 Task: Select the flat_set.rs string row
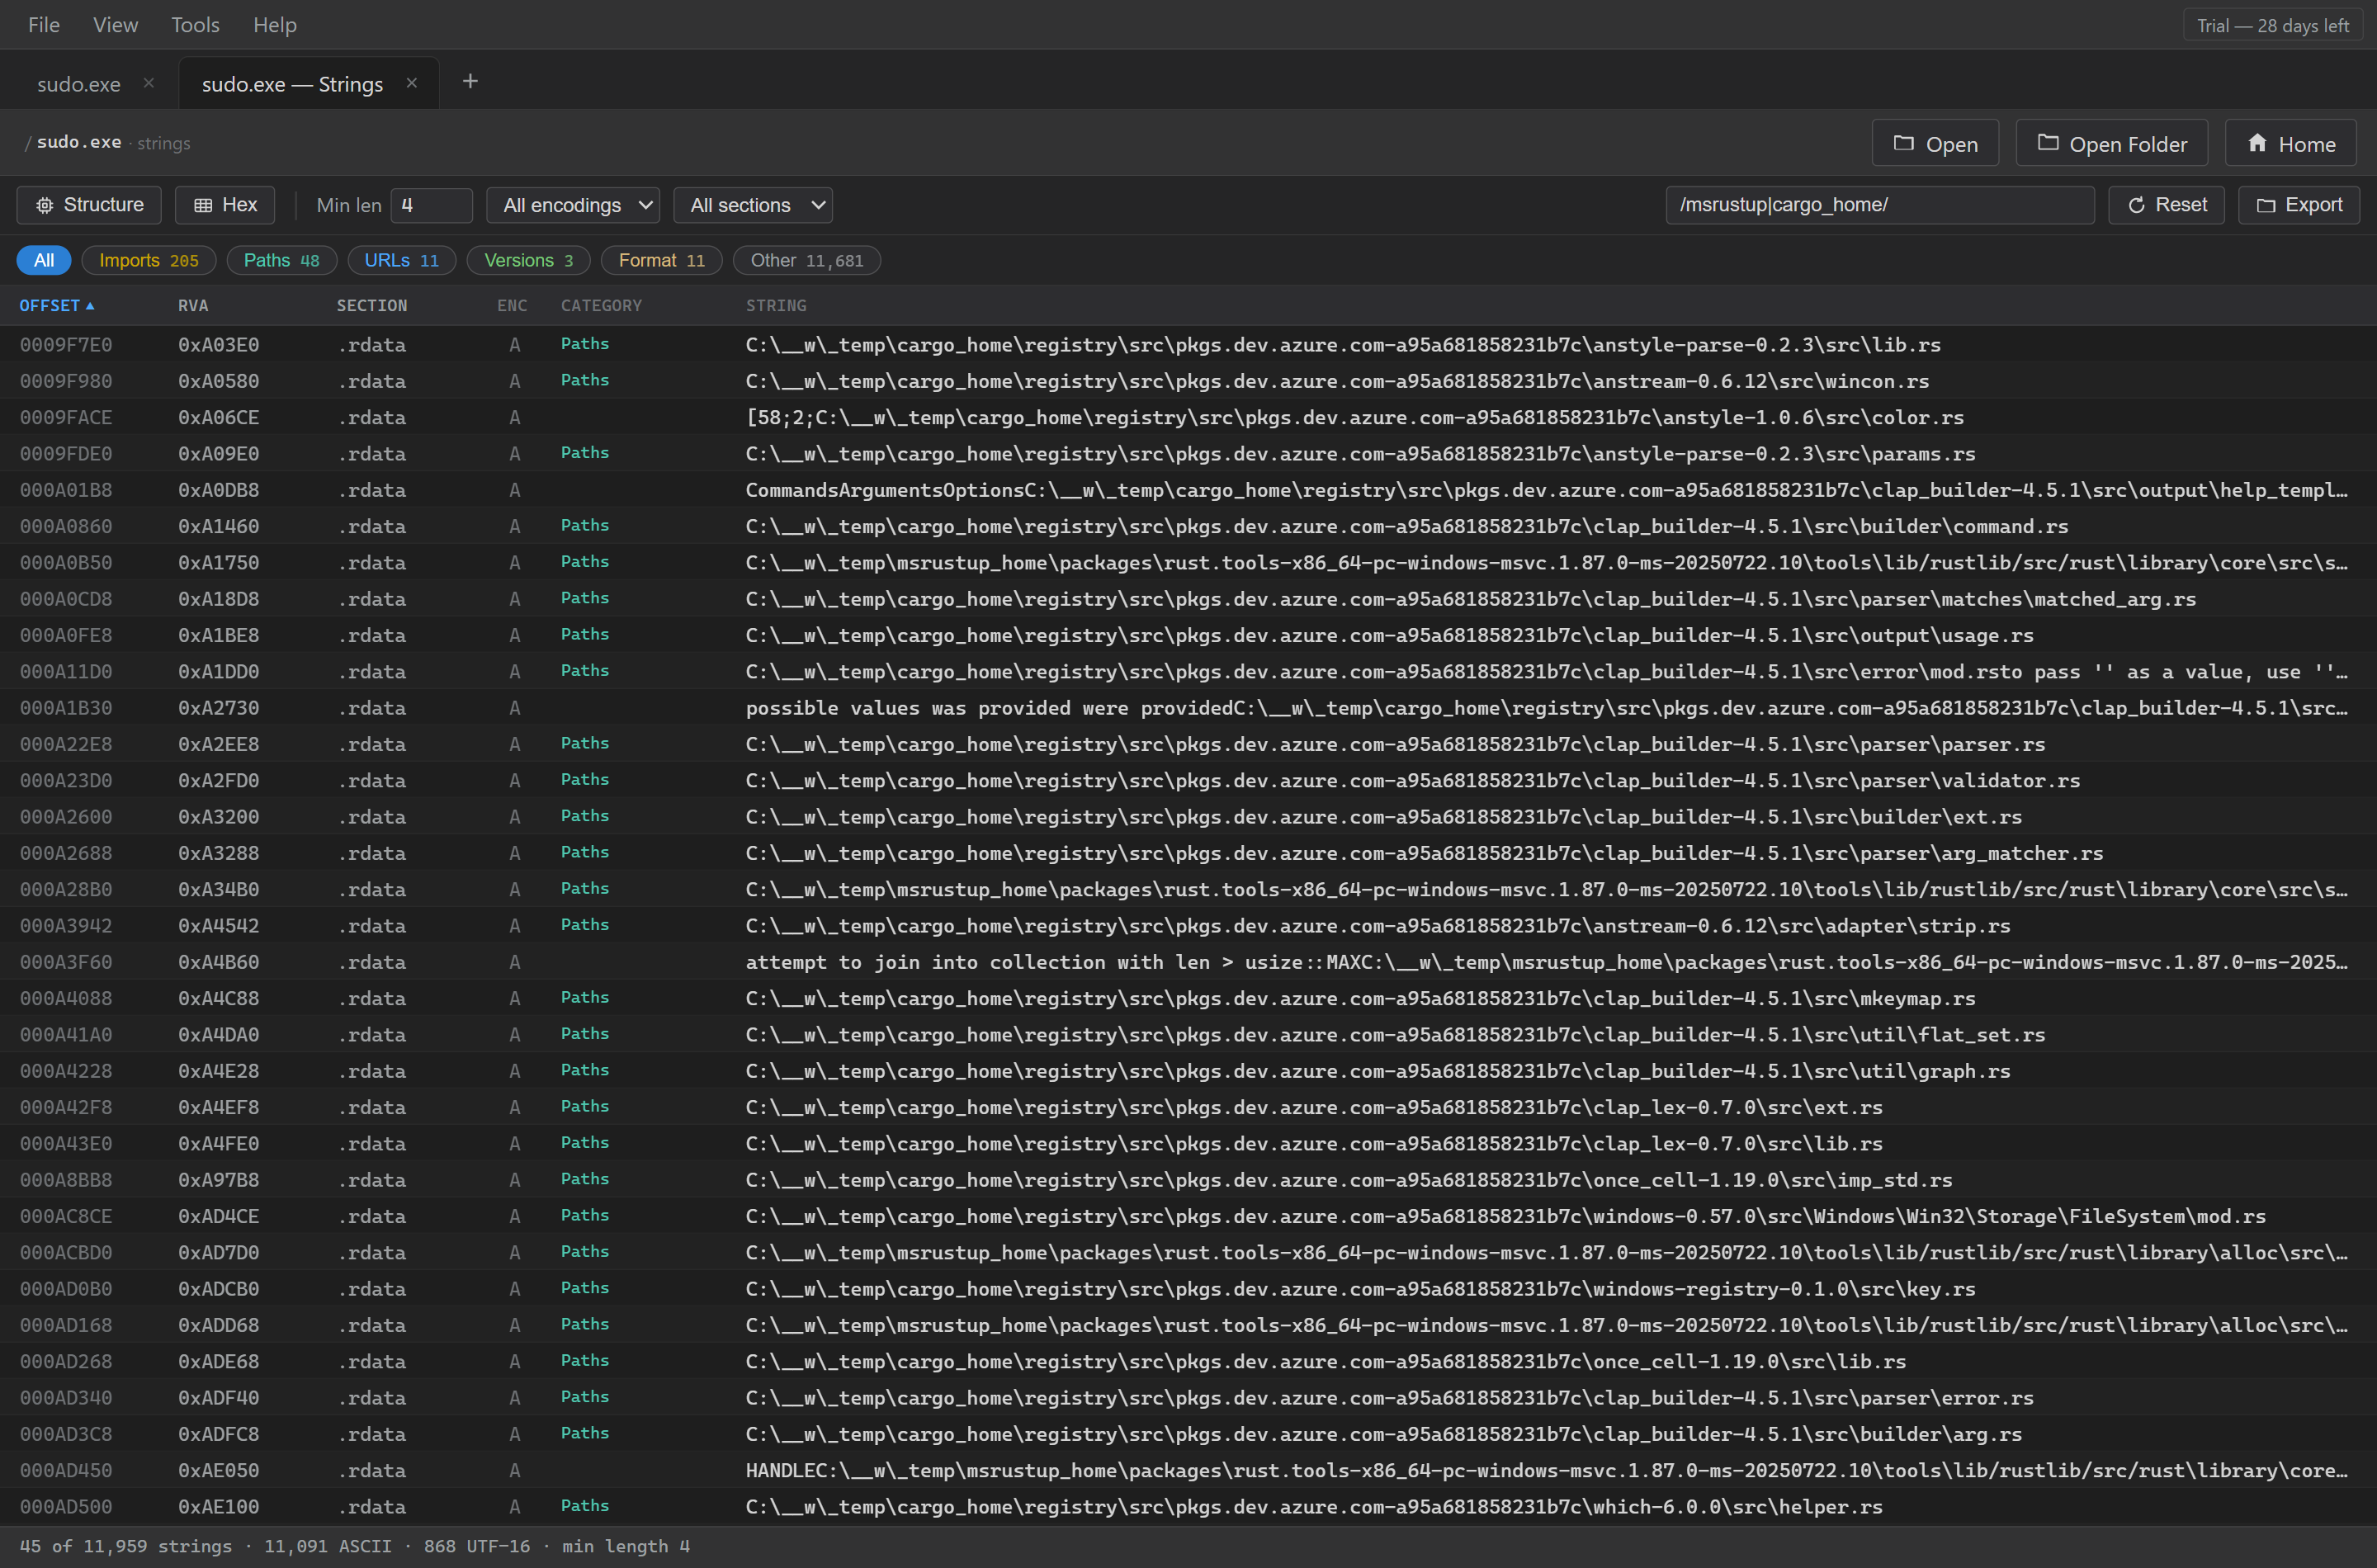pyautogui.click(x=1188, y=1035)
